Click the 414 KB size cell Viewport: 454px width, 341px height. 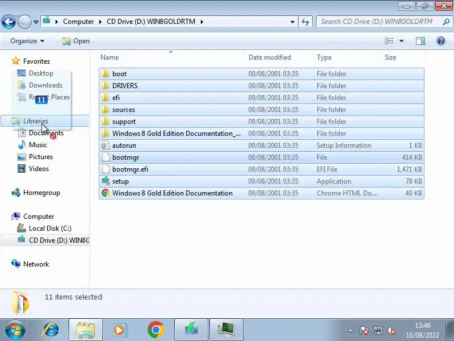pos(412,157)
